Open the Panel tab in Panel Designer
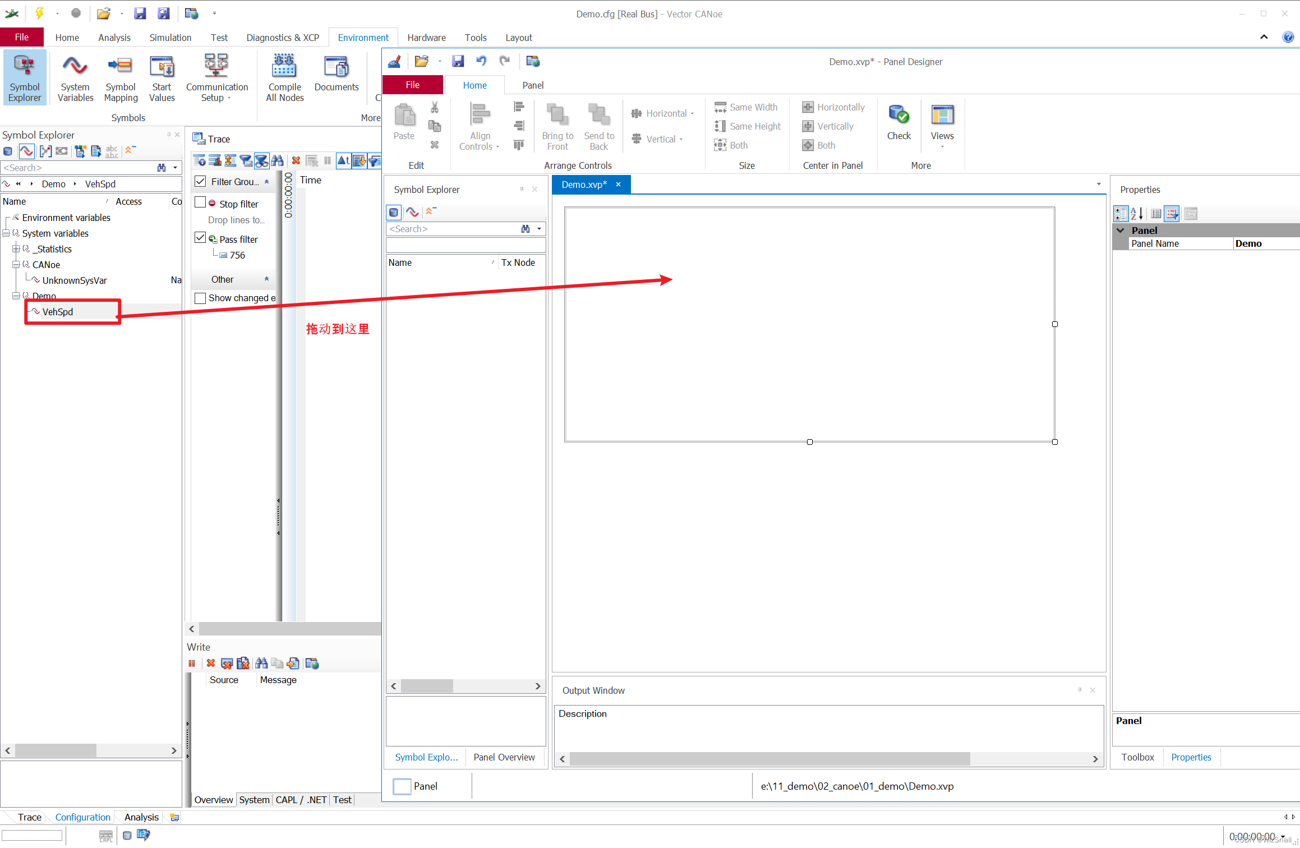This screenshot has width=1300, height=848. point(532,85)
